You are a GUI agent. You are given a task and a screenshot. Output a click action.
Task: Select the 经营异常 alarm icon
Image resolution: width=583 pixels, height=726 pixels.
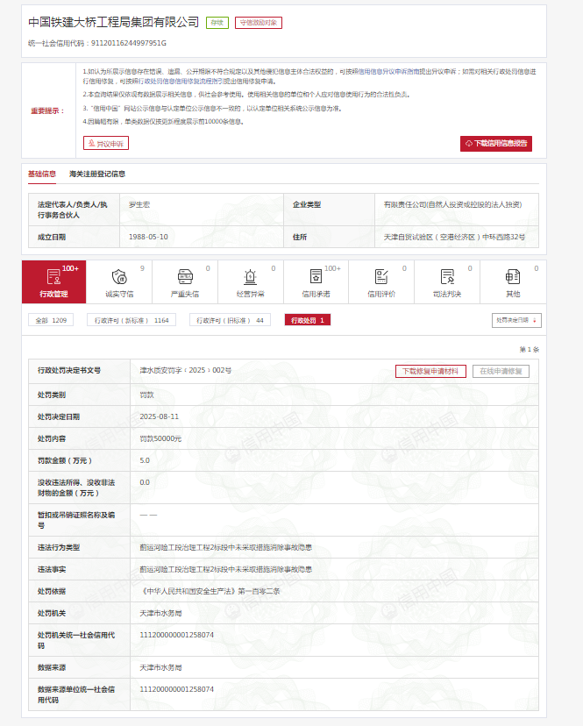(x=250, y=277)
